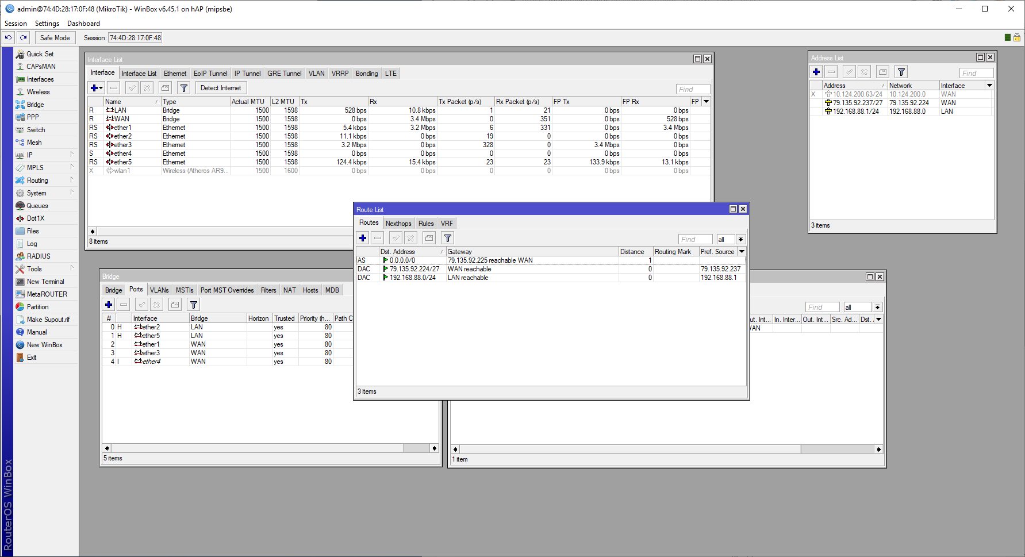The height and width of the screenshot is (557, 1025).
Task: Open Mesh in the sidebar
Action: point(34,143)
